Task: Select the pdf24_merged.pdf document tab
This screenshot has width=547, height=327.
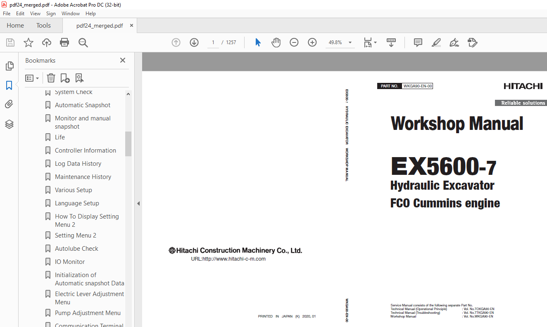Action: [x=100, y=26]
